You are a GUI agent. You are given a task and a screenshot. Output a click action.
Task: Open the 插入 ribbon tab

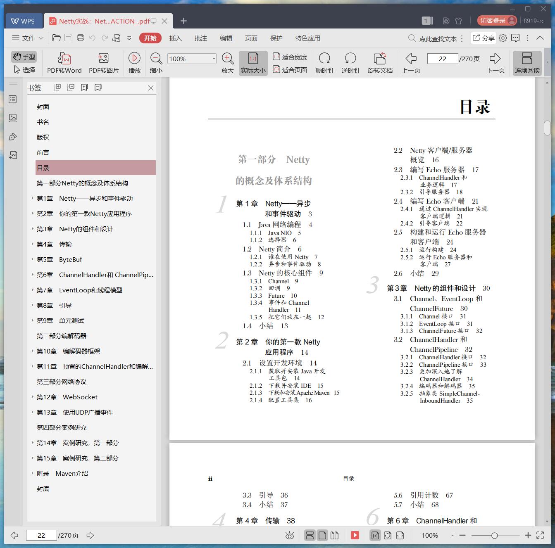point(175,38)
